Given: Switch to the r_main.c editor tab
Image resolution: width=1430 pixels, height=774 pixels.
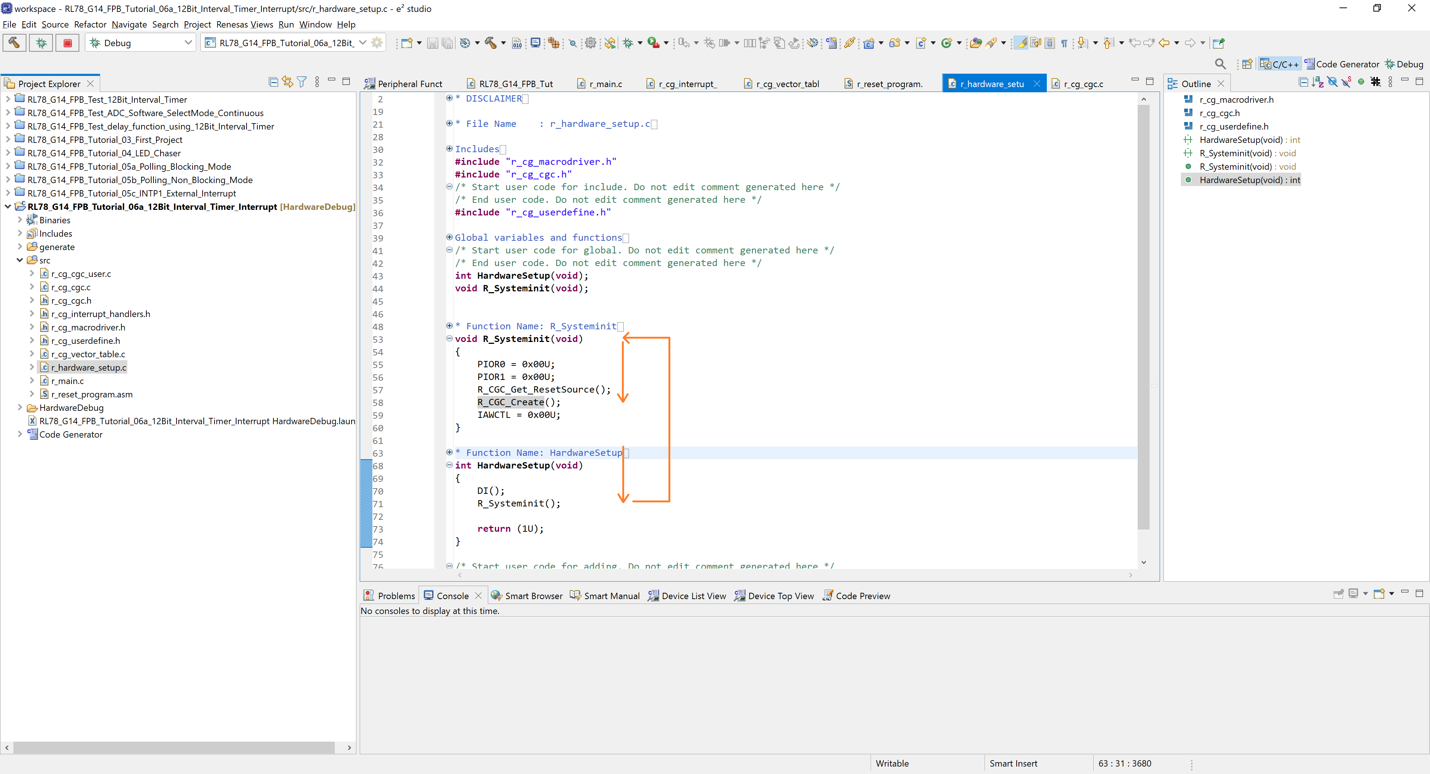Looking at the screenshot, I should [605, 84].
